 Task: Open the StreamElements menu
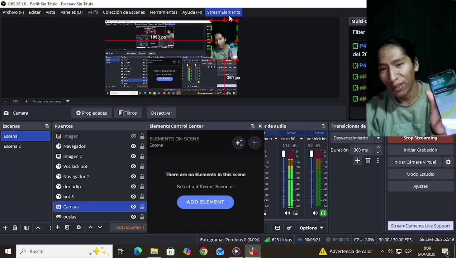click(223, 12)
